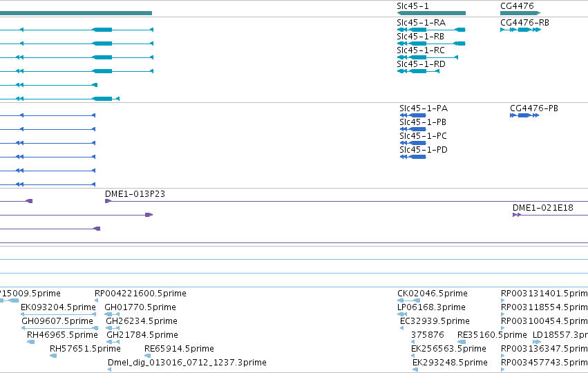Click the CG4476-PB protein glyph
Viewport: 588px width, 373px height.
click(x=524, y=115)
